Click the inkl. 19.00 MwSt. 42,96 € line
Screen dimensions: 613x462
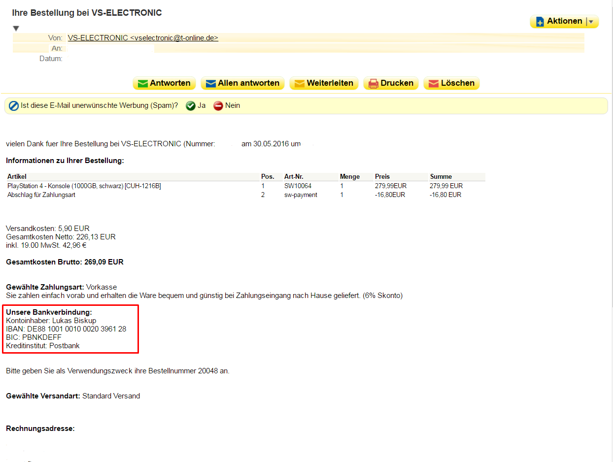[46, 245]
